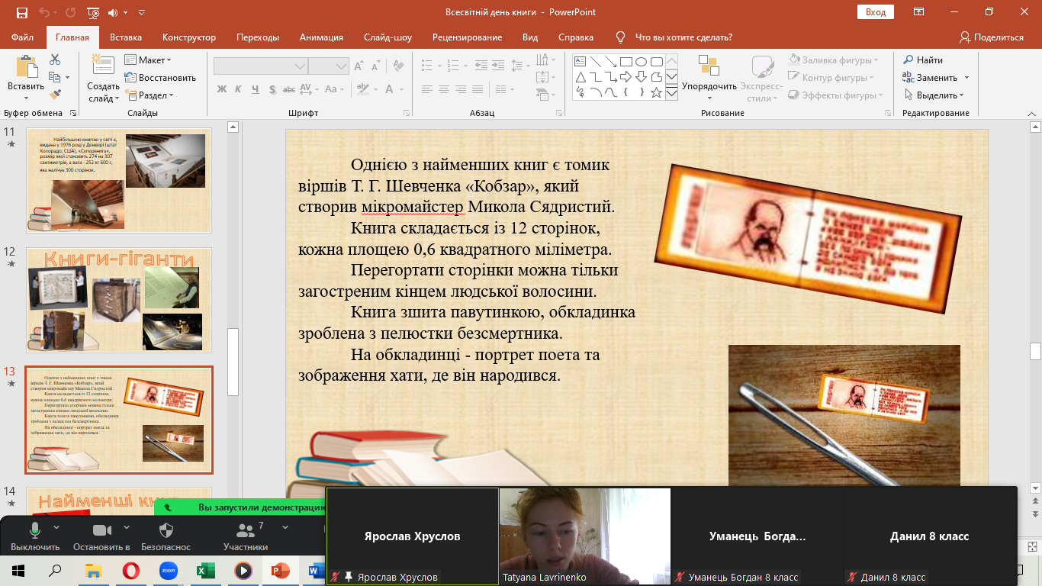Start slideshow from beginning quick access icon
The image size is (1042, 586).
tap(93, 12)
